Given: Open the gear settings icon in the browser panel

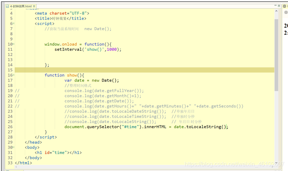Looking at the screenshot, I should 286,13.
